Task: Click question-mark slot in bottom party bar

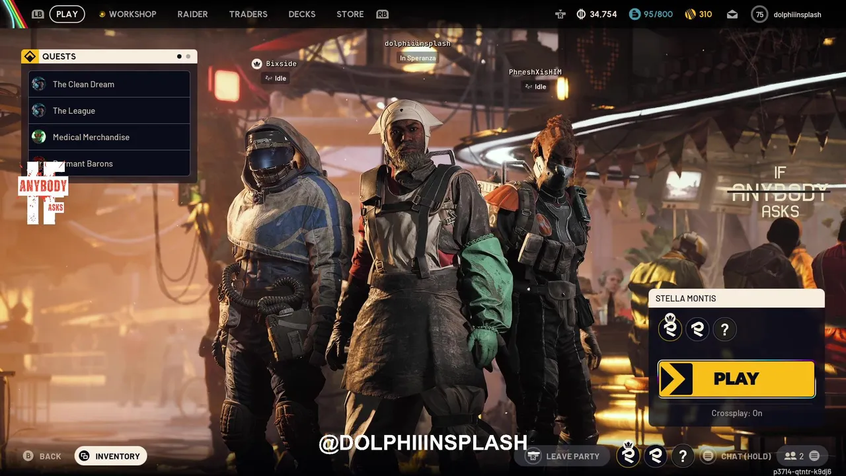Action: (x=683, y=456)
